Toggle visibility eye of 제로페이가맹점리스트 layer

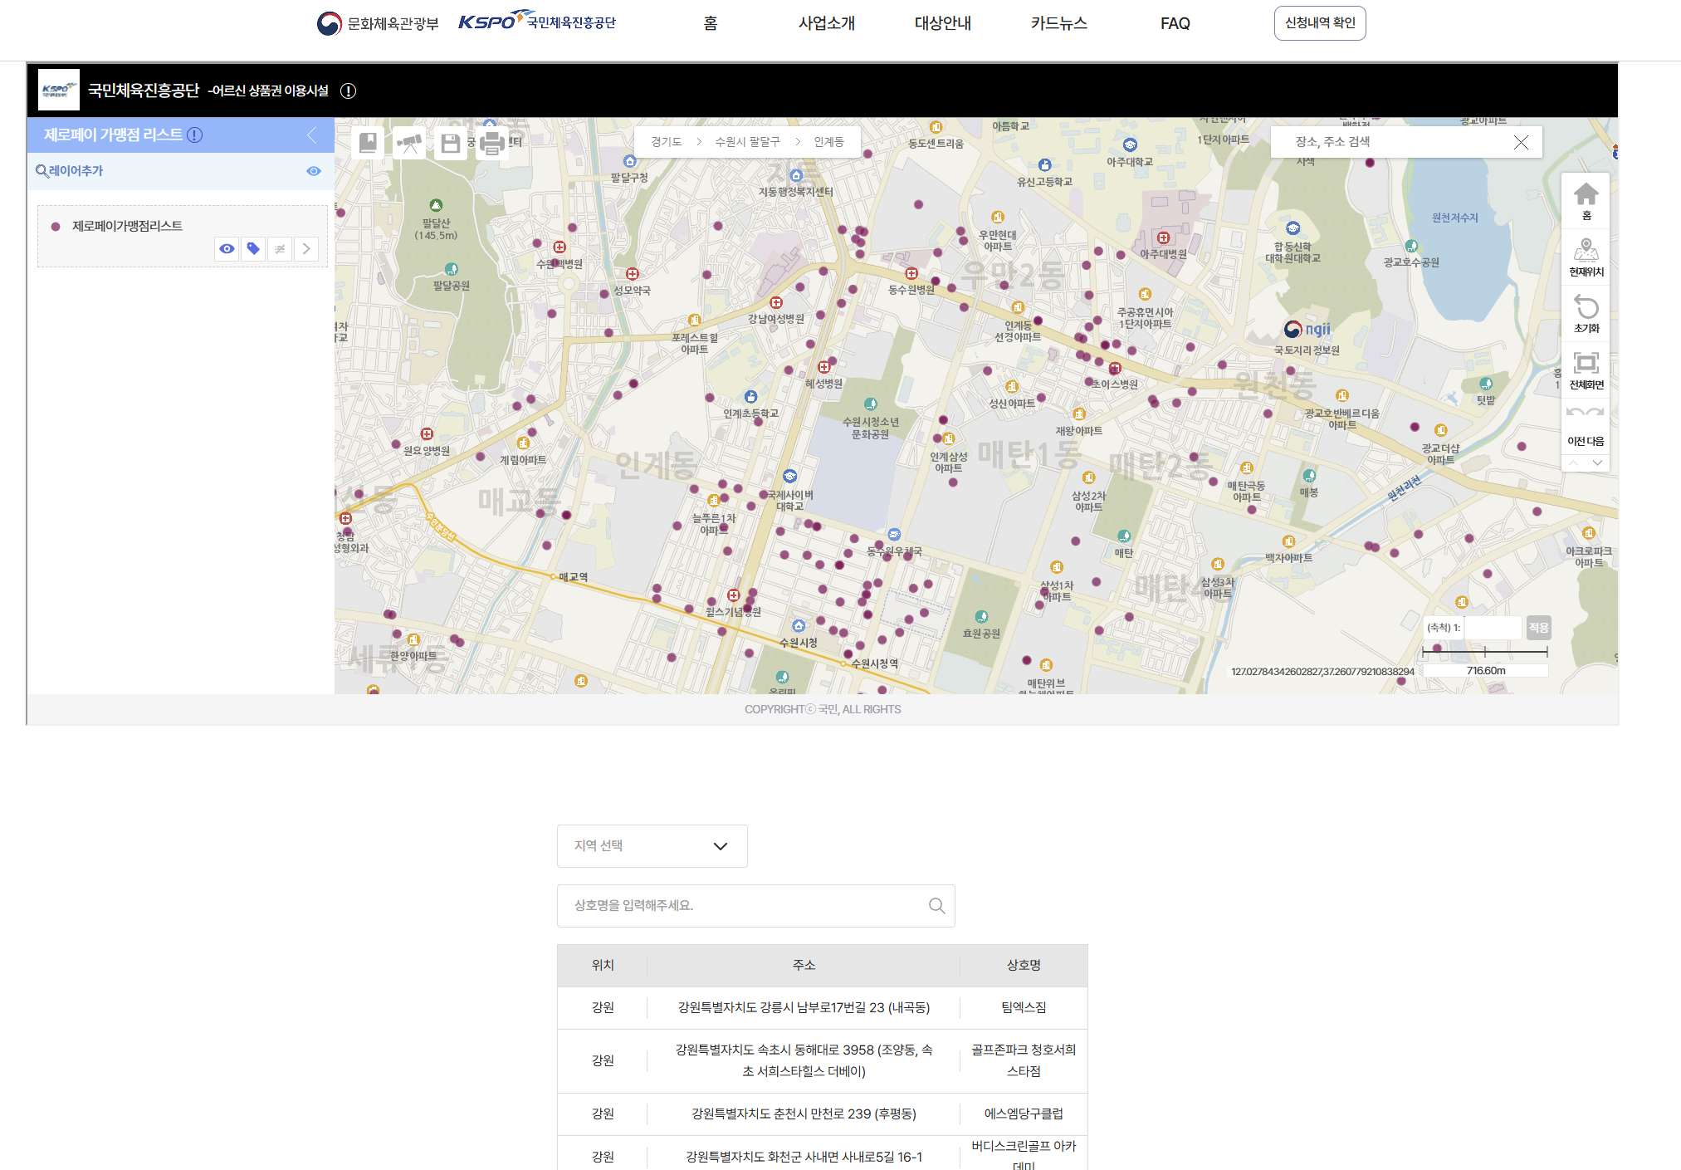(227, 248)
